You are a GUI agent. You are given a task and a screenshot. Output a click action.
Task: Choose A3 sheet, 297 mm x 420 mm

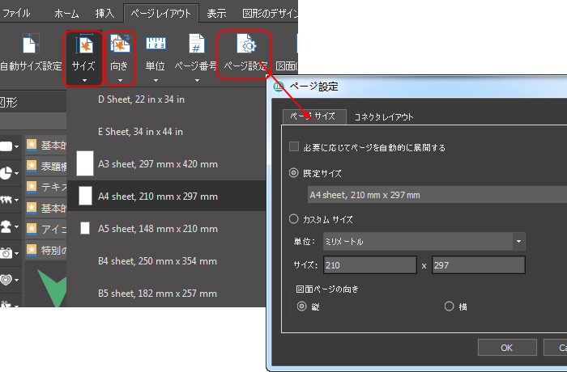[x=166, y=164]
